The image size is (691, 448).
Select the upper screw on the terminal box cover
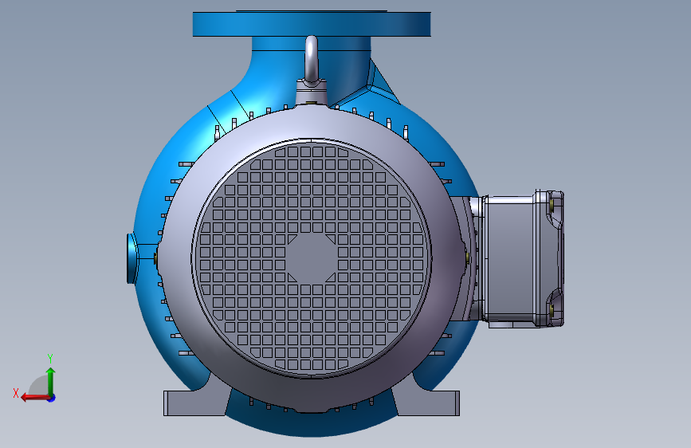point(552,204)
